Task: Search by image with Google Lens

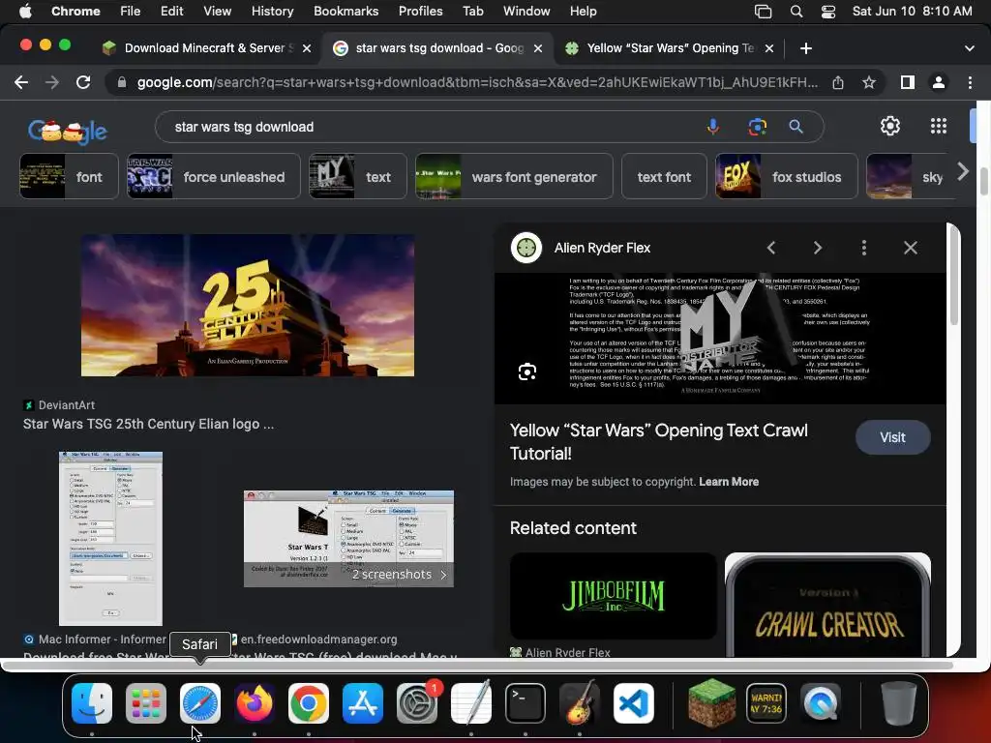Action: 757,127
